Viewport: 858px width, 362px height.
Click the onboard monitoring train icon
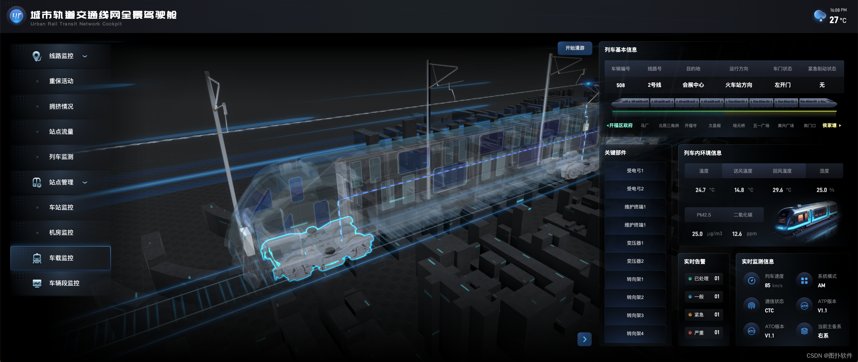pos(37,258)
